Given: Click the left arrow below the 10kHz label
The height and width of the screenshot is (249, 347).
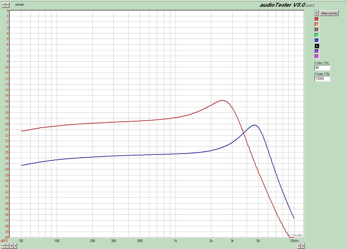Looking at the screenshot, I should click(x=299, y=246).
